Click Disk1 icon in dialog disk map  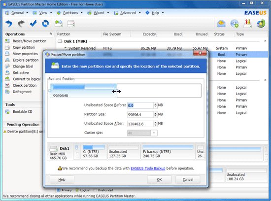53,148
